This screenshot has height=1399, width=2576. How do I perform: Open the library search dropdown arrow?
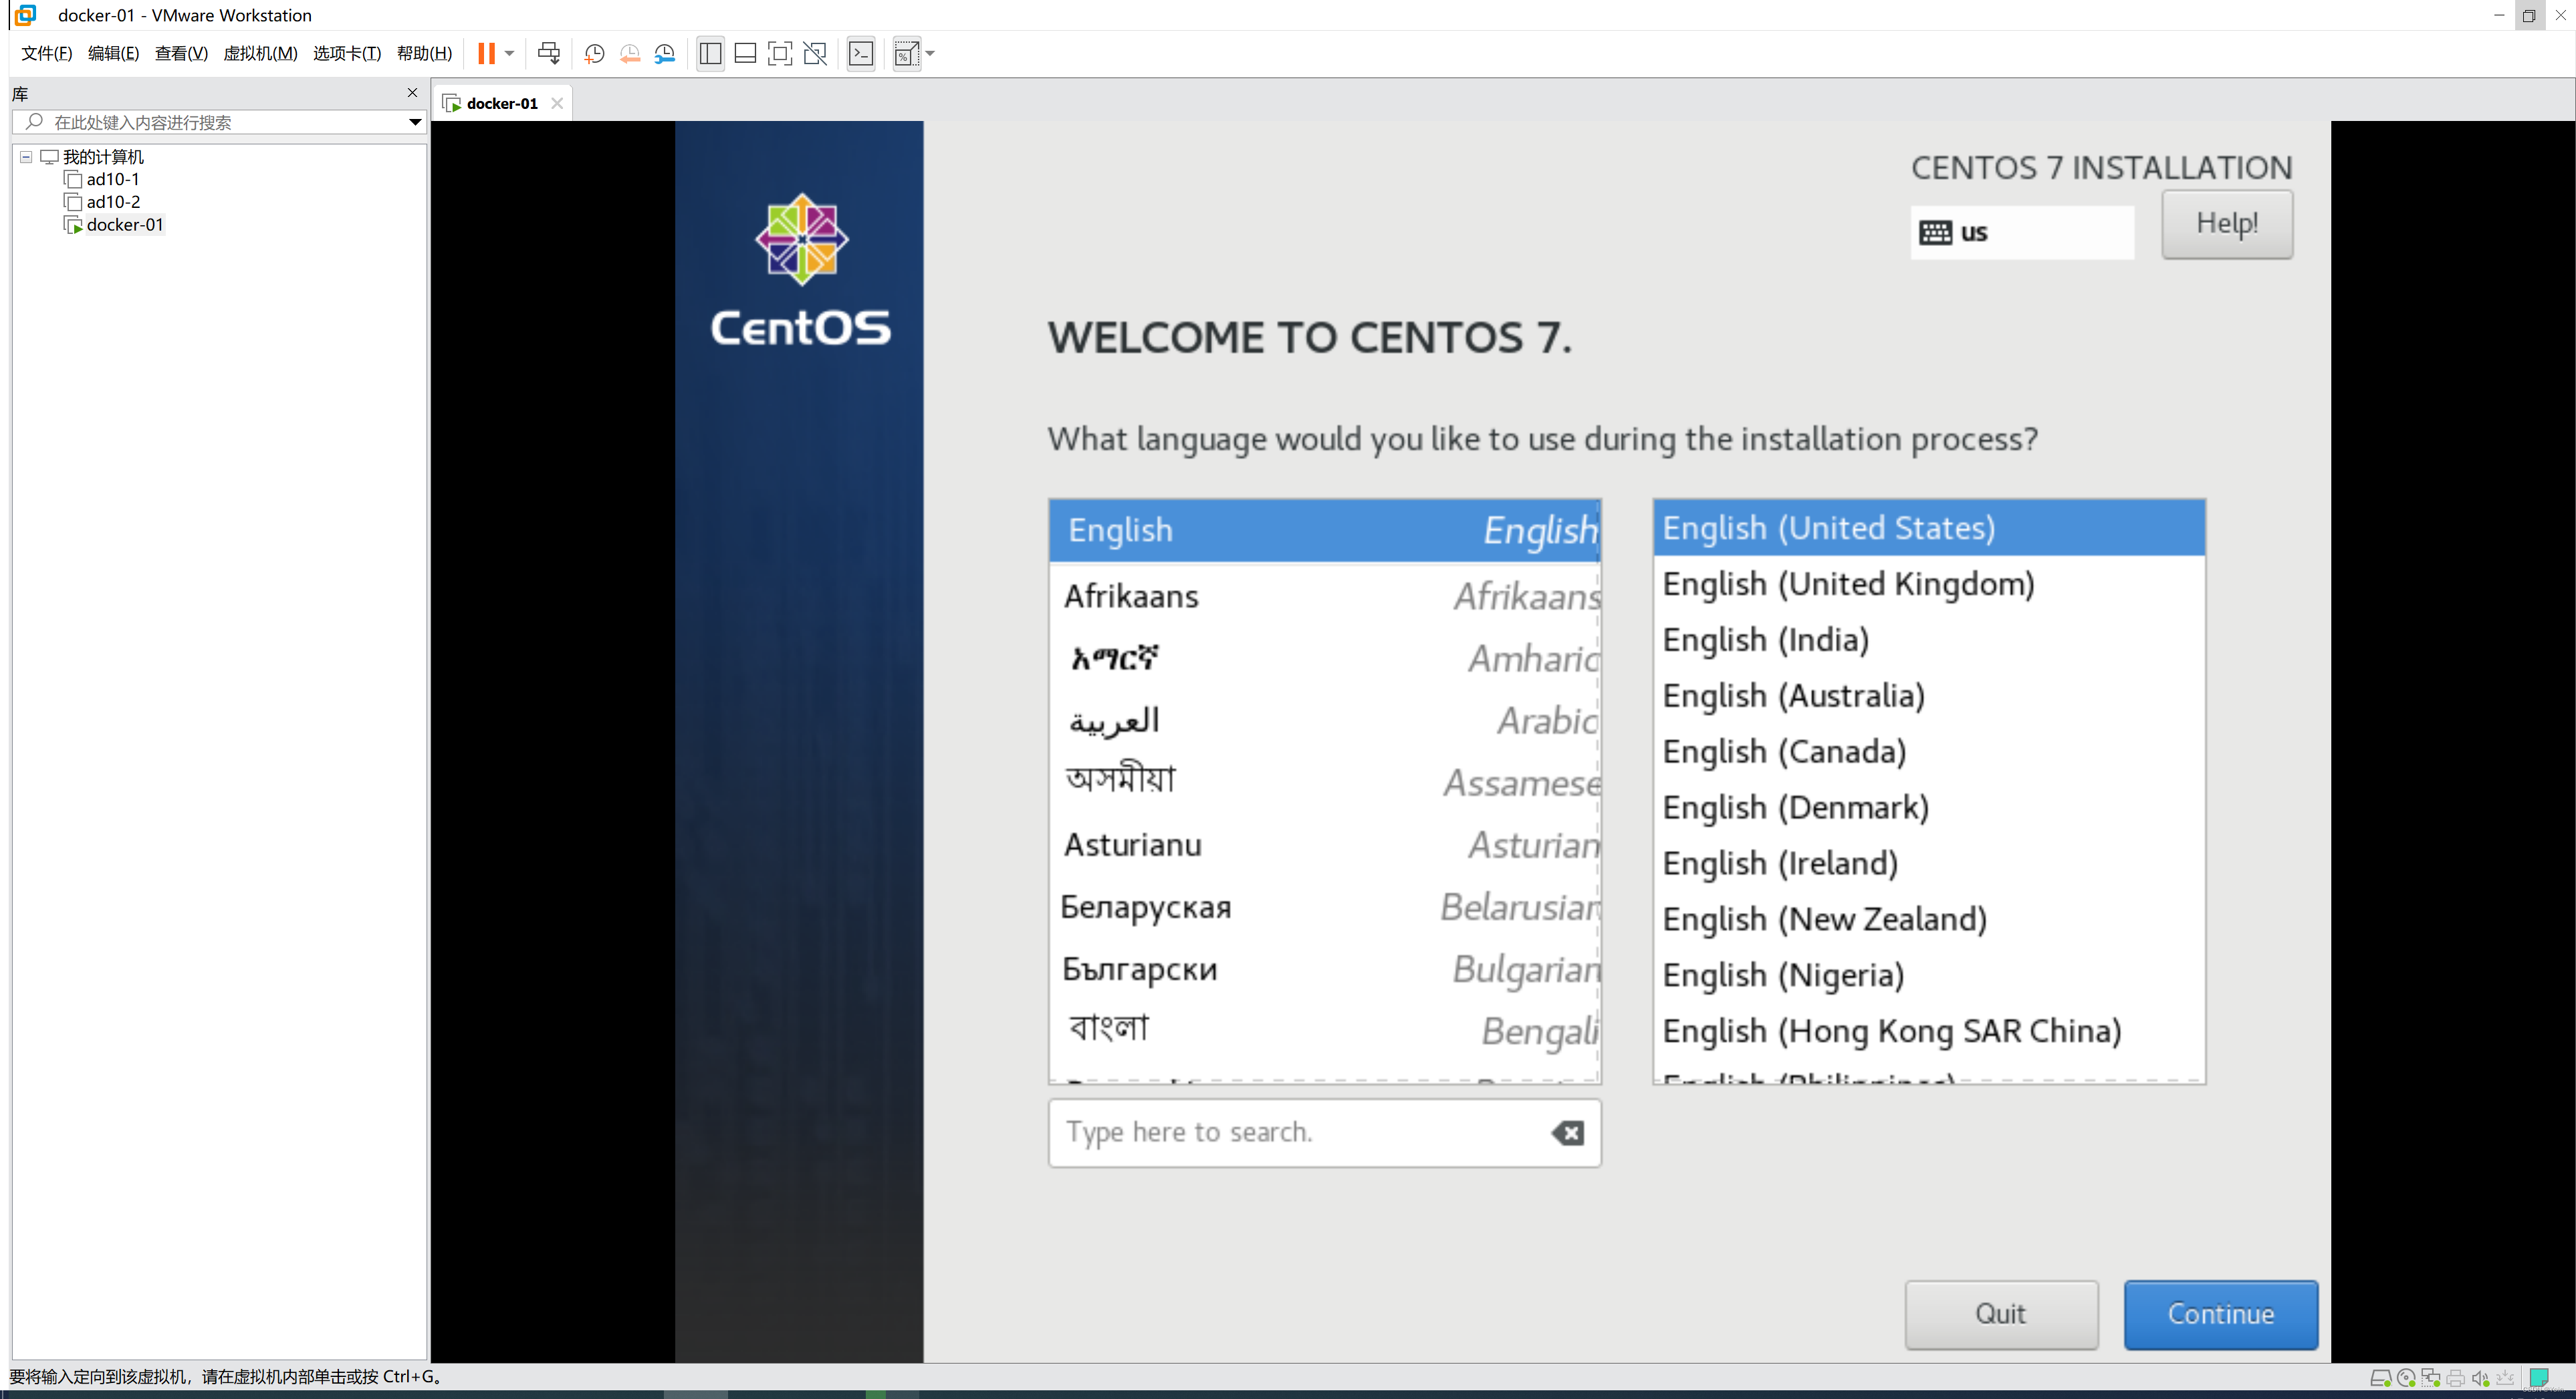click(x=415, y=122)
